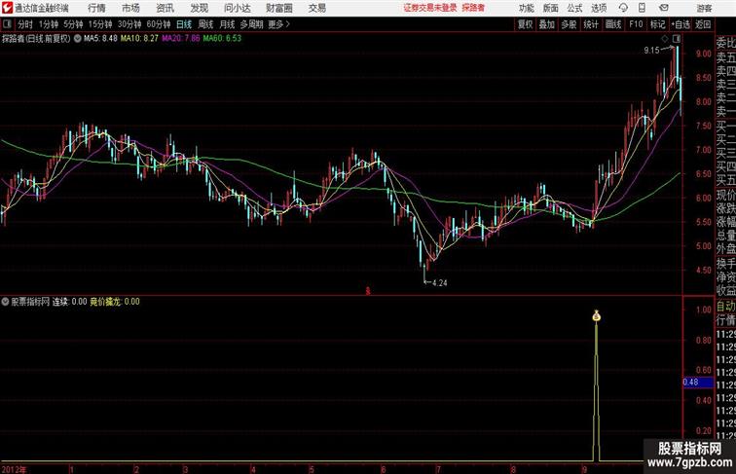
Task: Open the 资讯 menu
Action: [x=166, y=8]
